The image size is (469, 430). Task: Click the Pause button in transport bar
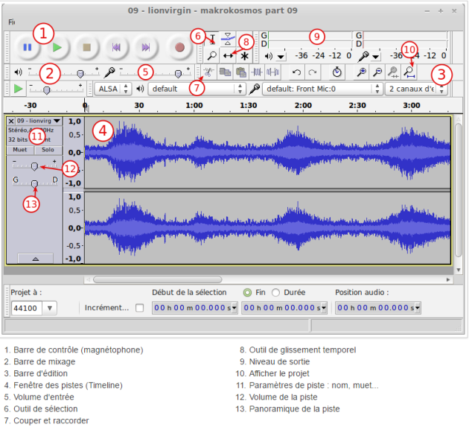click(x=28, y=48)
